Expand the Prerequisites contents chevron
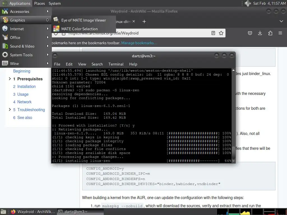Image resolution: width=287 pixels, height=215 pixels. click(x=10, y=79)
